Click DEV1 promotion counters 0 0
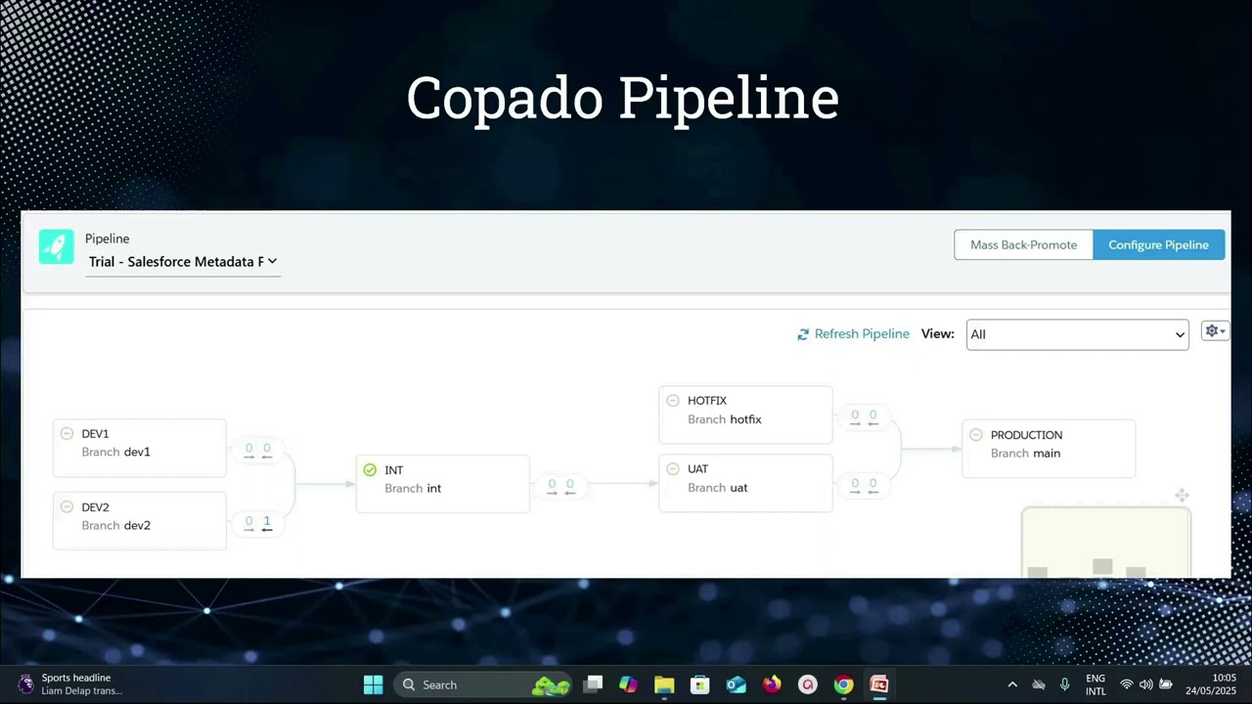The width and height of the screenshot is (1252, 704). pos(257,450)
